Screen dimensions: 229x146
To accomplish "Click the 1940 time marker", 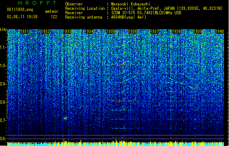I will 220,31.
